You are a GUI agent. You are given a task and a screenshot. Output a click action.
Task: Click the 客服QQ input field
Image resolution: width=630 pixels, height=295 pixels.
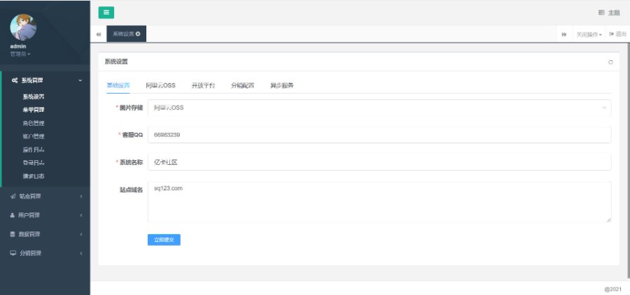[378, 134]
